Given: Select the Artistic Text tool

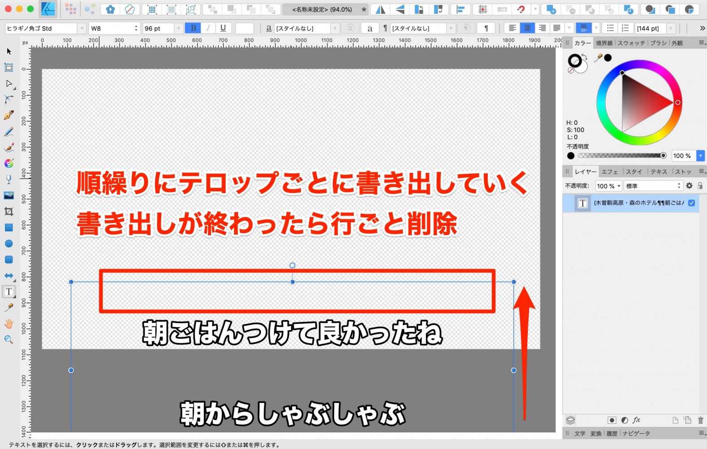Looking at the screenshot, I should pyautogui.click(x=9, y=292).
